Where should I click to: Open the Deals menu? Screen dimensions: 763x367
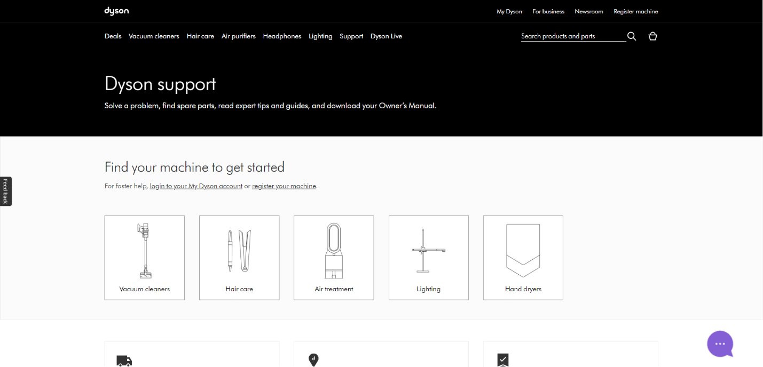point(113,36)
